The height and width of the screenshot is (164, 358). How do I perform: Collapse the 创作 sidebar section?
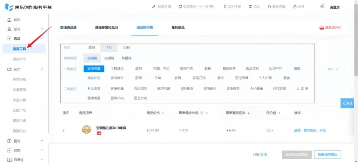coord(42,69)
